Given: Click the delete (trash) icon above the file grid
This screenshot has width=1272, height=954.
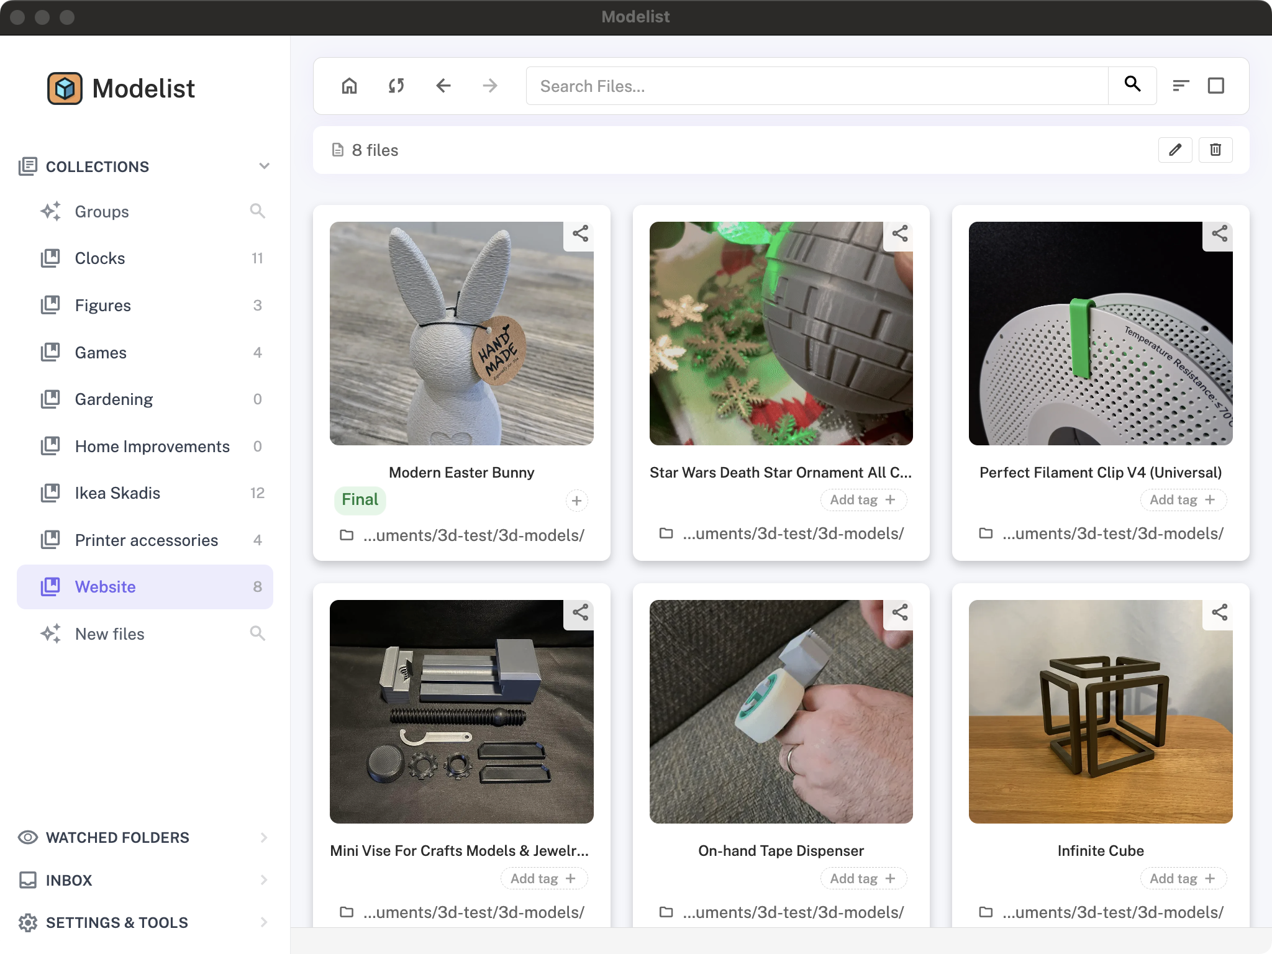Looking at the screenshot, I should pyautogui.click(x=1216, y=150).
